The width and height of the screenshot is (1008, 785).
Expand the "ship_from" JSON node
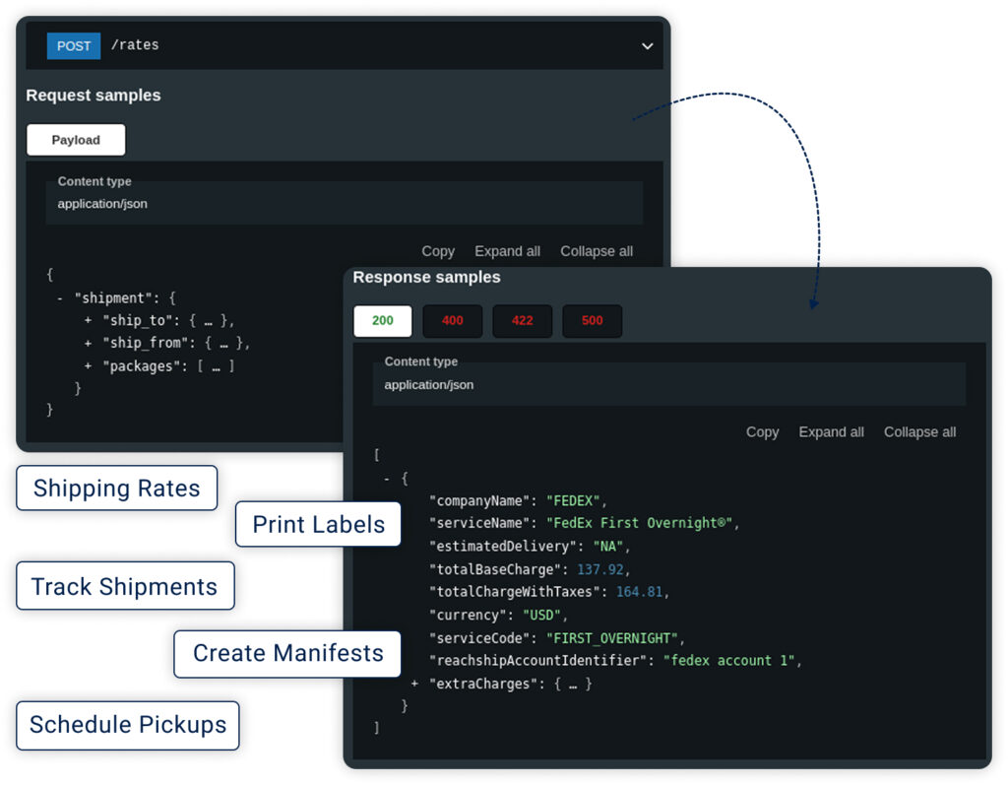point(89,343)
